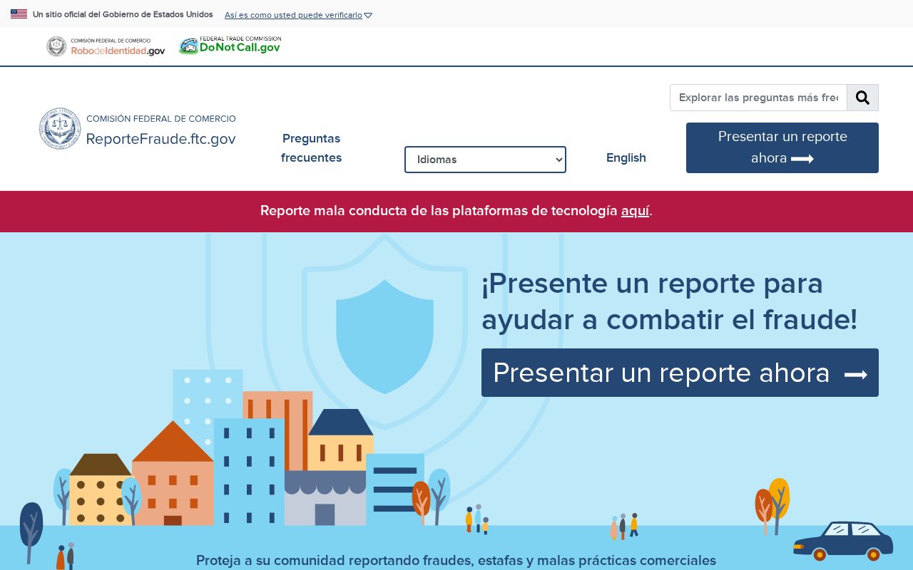
Task: Go to Preguntas frecuentes
Action: tap(312, 148)
